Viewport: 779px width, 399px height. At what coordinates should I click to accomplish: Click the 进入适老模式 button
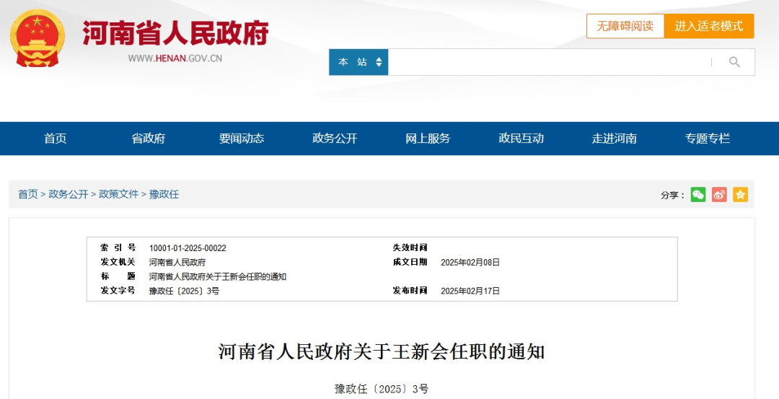tap(709, 26)
